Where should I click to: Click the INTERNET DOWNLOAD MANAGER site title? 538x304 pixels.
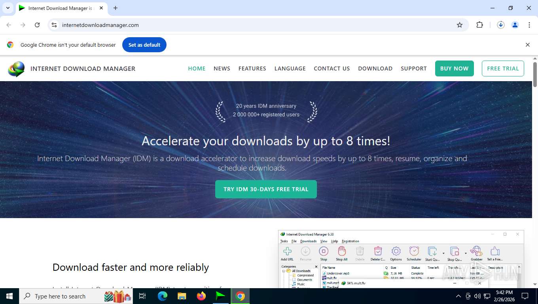[83, 68]
